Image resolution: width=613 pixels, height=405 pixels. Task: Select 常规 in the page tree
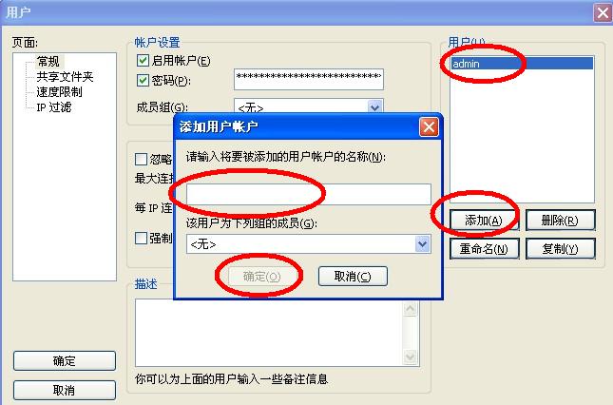(x=48, y=62)
